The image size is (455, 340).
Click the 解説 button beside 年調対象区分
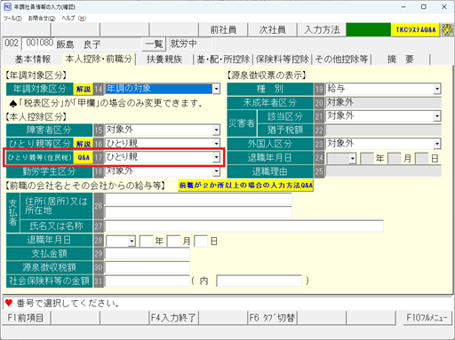click(x=84, y=89)
